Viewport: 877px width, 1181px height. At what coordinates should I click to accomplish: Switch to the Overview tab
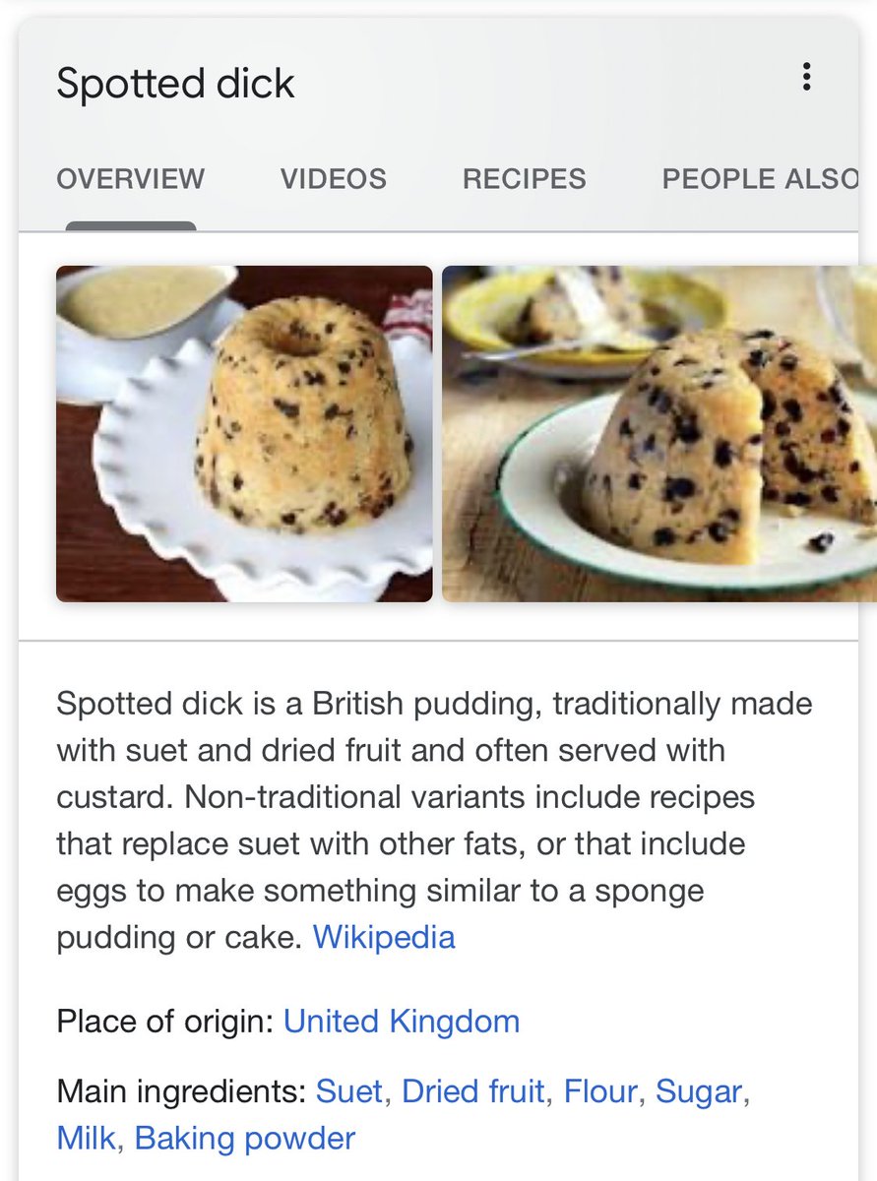(x=131, y=179)
